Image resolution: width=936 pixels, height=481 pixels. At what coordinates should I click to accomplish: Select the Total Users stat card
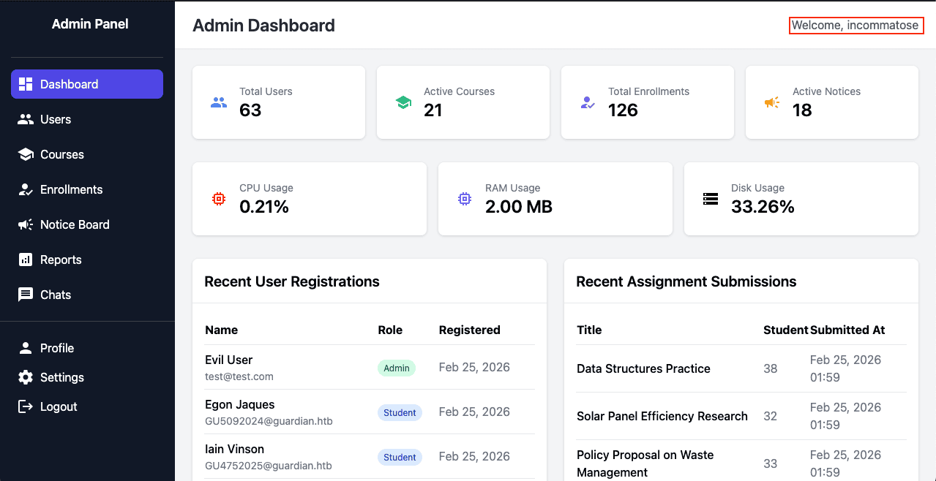pyautogui.click(x=279, y=102)
